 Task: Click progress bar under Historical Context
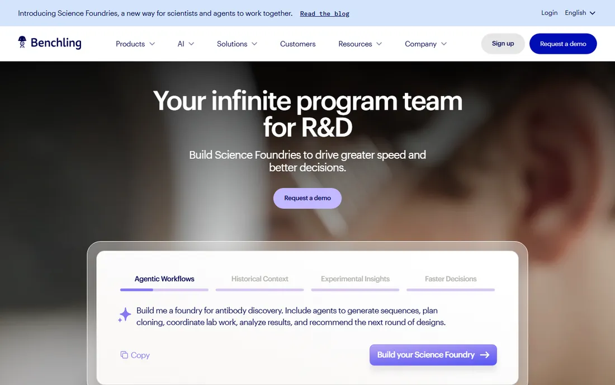tap(259, 290)
